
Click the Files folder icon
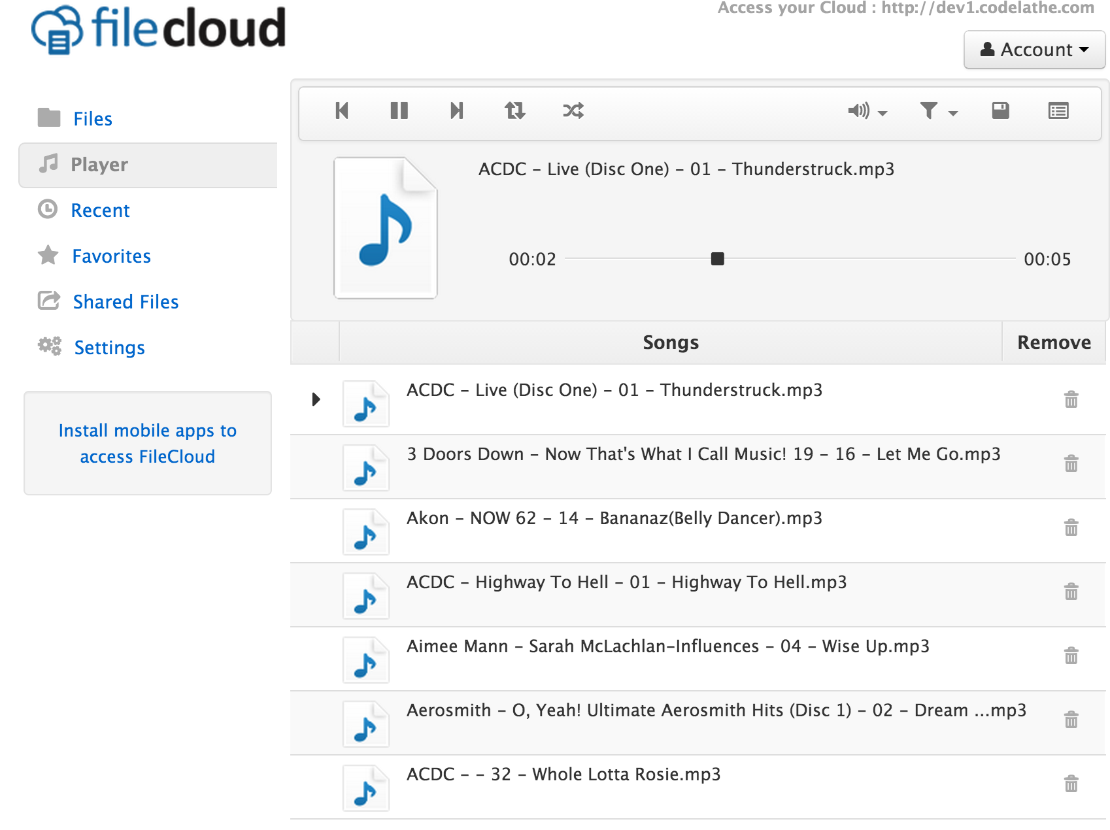tap(49, 118)
